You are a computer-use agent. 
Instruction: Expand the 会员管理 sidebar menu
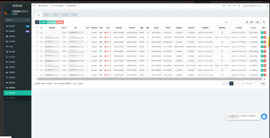tap(18, 41)
